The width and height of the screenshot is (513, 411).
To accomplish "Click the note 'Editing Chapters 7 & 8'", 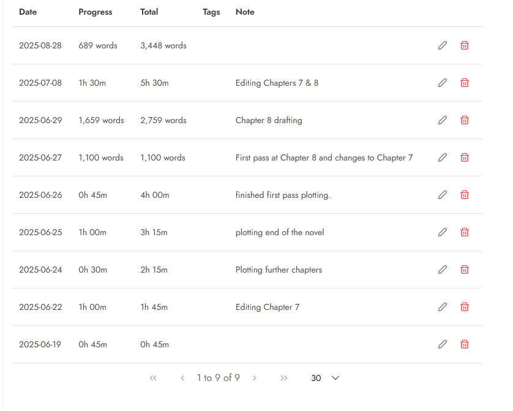I will [277, 83].
